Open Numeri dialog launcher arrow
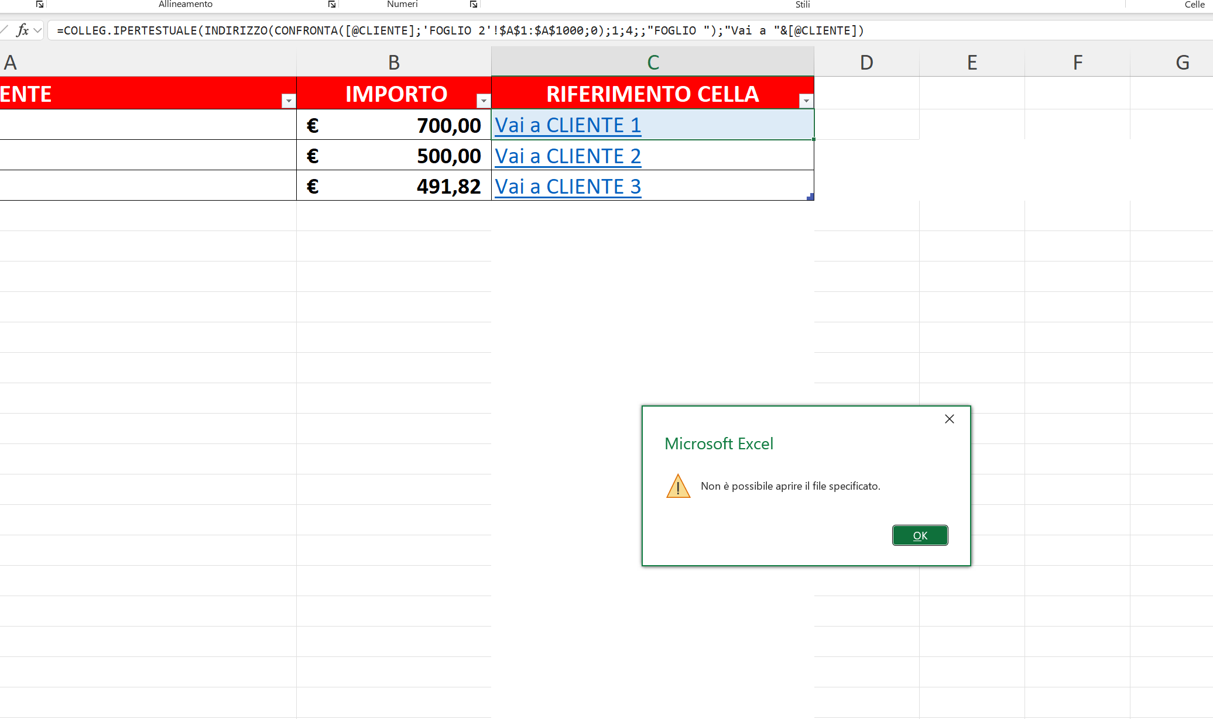This screenshot has height=719, width=1213. point(474,4)
